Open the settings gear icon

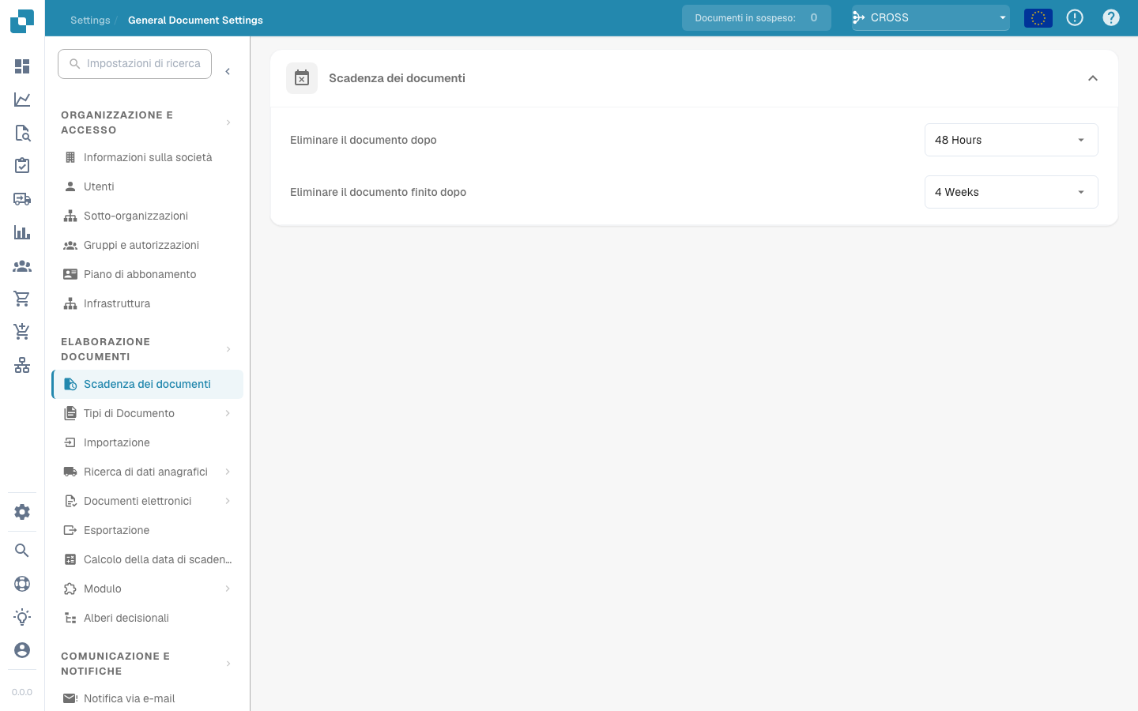(22, 512)
